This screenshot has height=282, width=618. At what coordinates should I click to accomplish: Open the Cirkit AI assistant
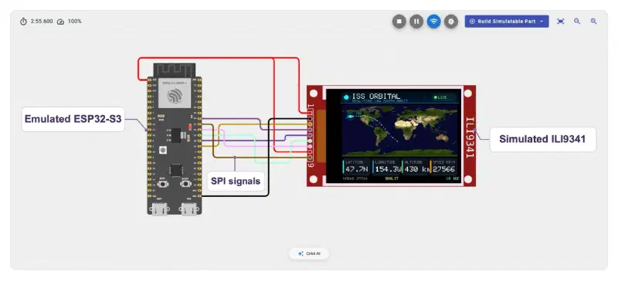pyautogui.click(x=309, y=253)
